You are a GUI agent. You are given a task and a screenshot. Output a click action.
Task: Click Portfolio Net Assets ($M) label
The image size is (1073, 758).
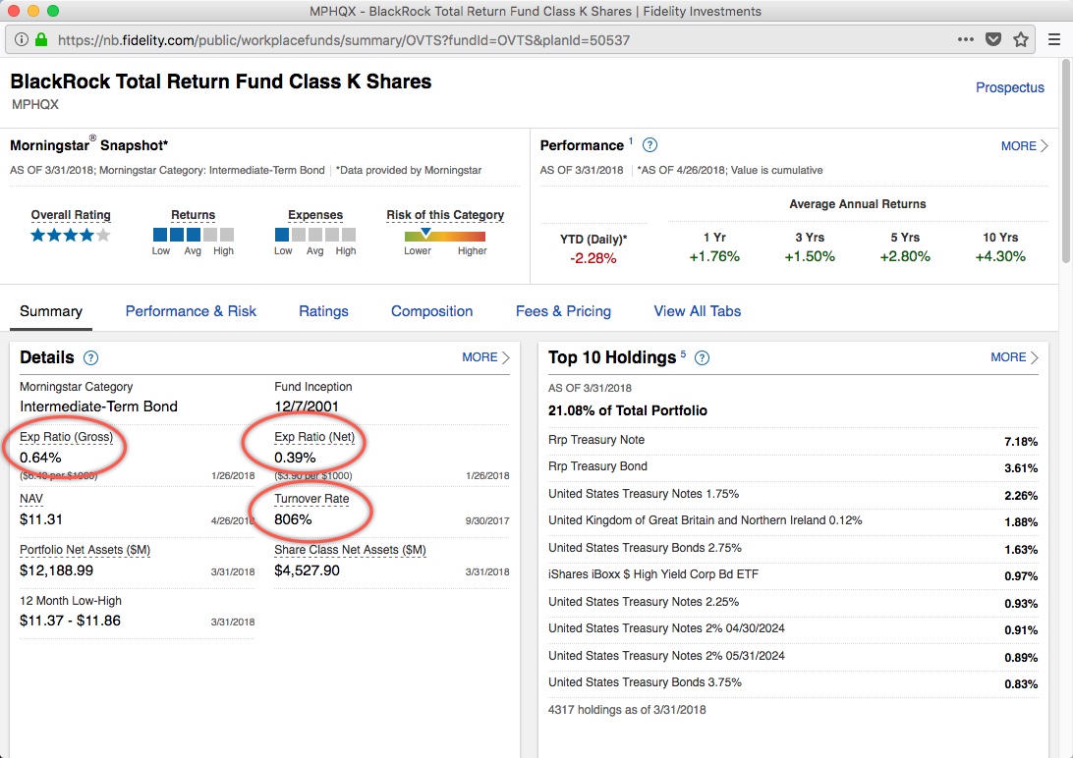85,550
